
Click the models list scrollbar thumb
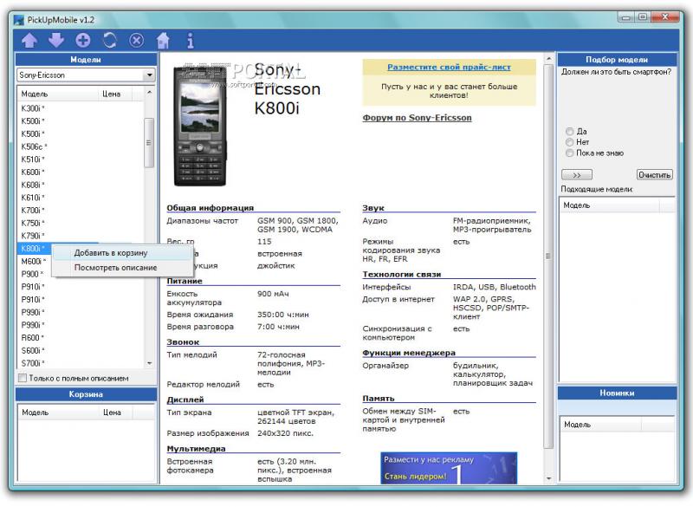[x=149, y=143]
